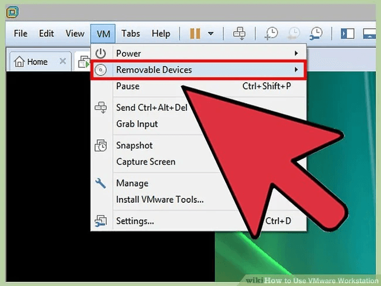Click the Revert to Snapshot icon
Image resolution: width=381 pixels, height=286 pixels.
coord(294,33)
